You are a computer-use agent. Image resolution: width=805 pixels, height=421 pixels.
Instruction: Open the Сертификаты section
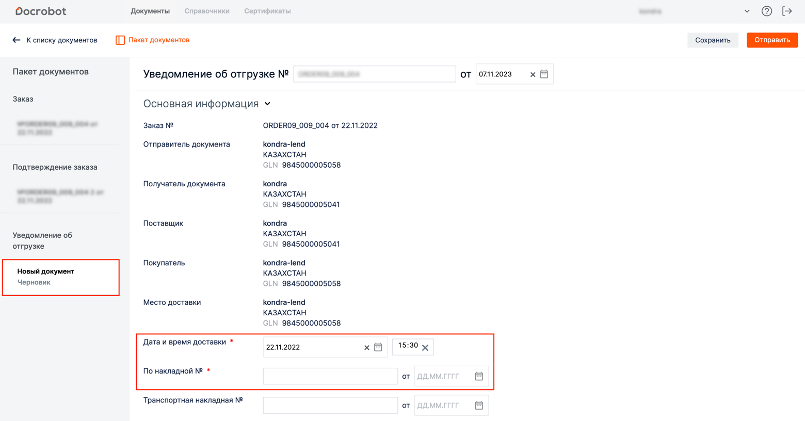[267, 11]
